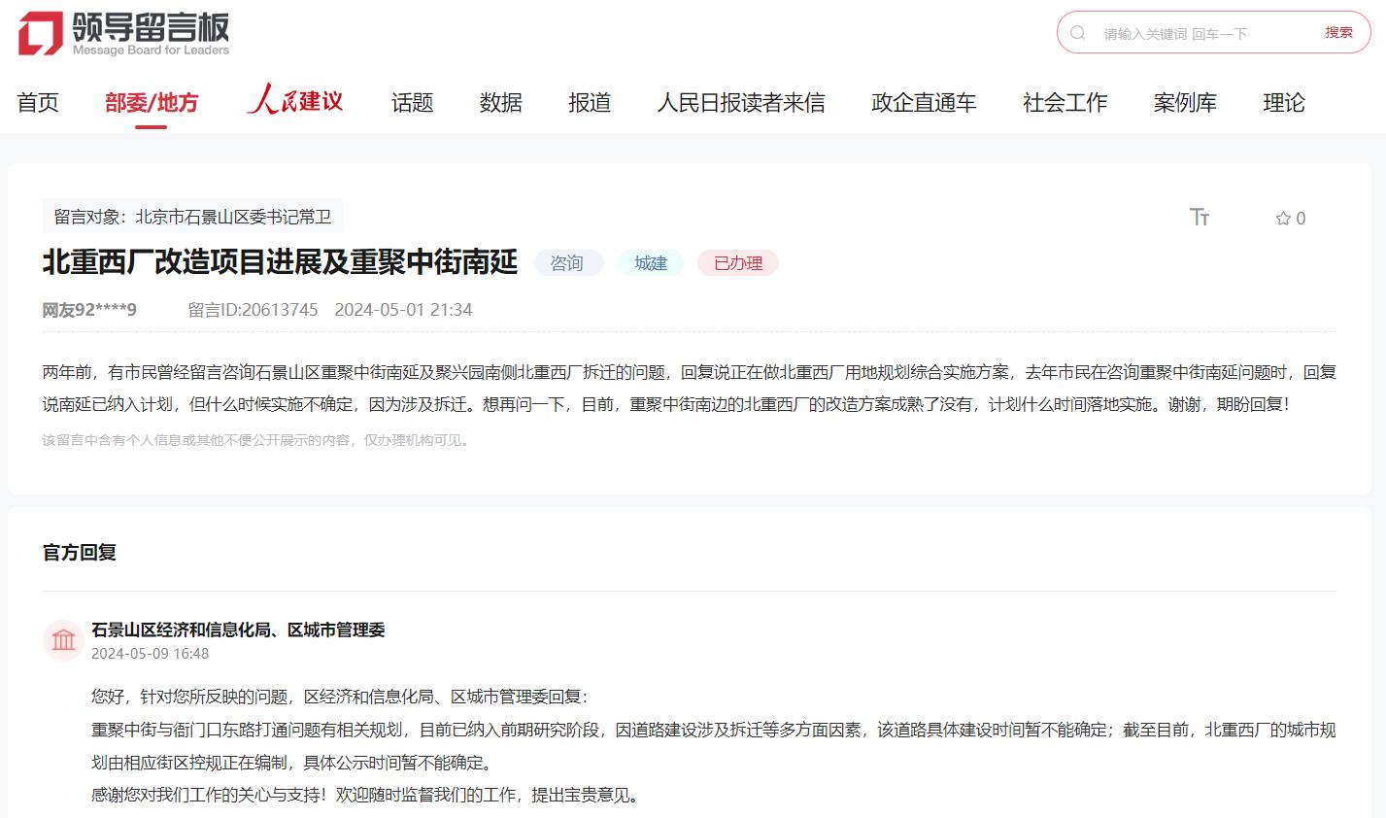Click the government building avatar icon
The height and width of the screenshot is (818, 1386).
click(64, 640)
